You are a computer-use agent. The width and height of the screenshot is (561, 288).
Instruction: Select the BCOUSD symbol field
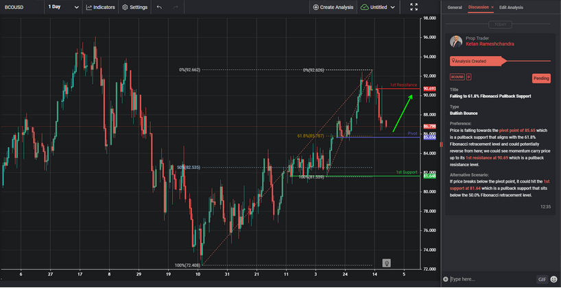click(x=21, y=7)
